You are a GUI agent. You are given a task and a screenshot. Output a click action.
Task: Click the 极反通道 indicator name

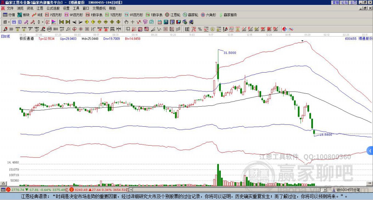click(x=27, y=39)
